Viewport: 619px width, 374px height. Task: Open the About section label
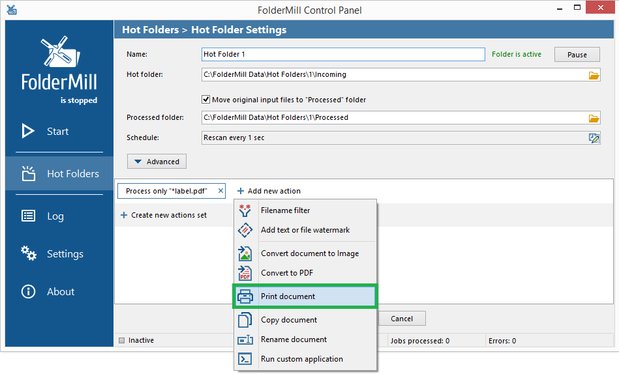(61, 291)
